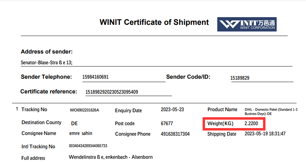Click the shipping date 2023-05-19 18:31:47
Viewport: 306px width, 162px height.
point(265,134)
